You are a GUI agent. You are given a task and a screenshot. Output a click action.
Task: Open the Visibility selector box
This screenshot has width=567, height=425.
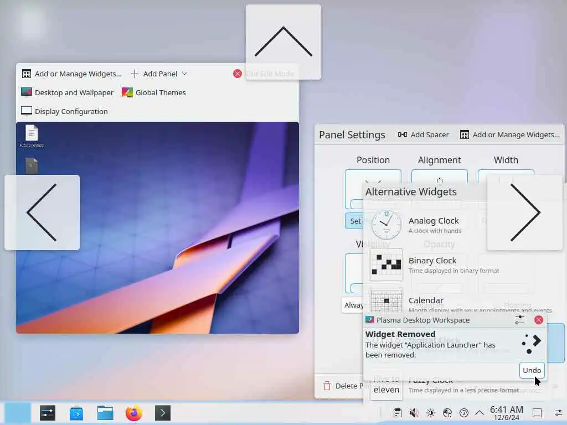(x=354, y=273)
